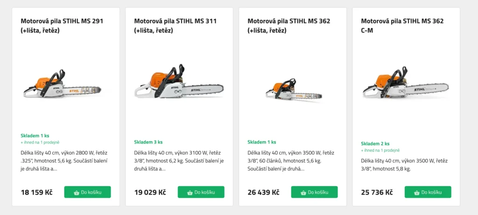Add STIHL MS 311 to cart
Viewport: 478px width, 215px height.
201,192
